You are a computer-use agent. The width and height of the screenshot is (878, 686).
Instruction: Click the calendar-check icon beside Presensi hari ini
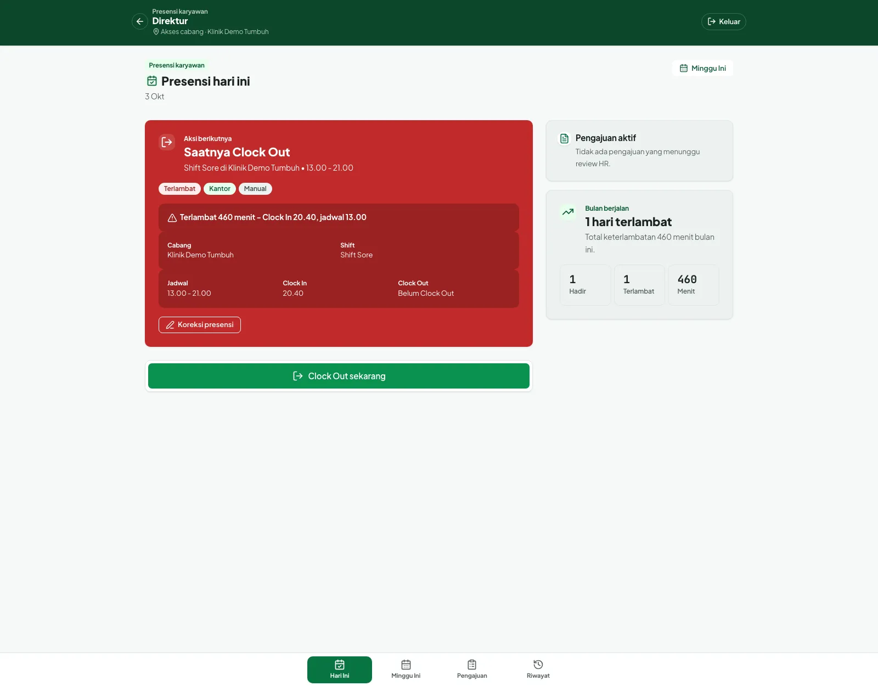(152, 81)
